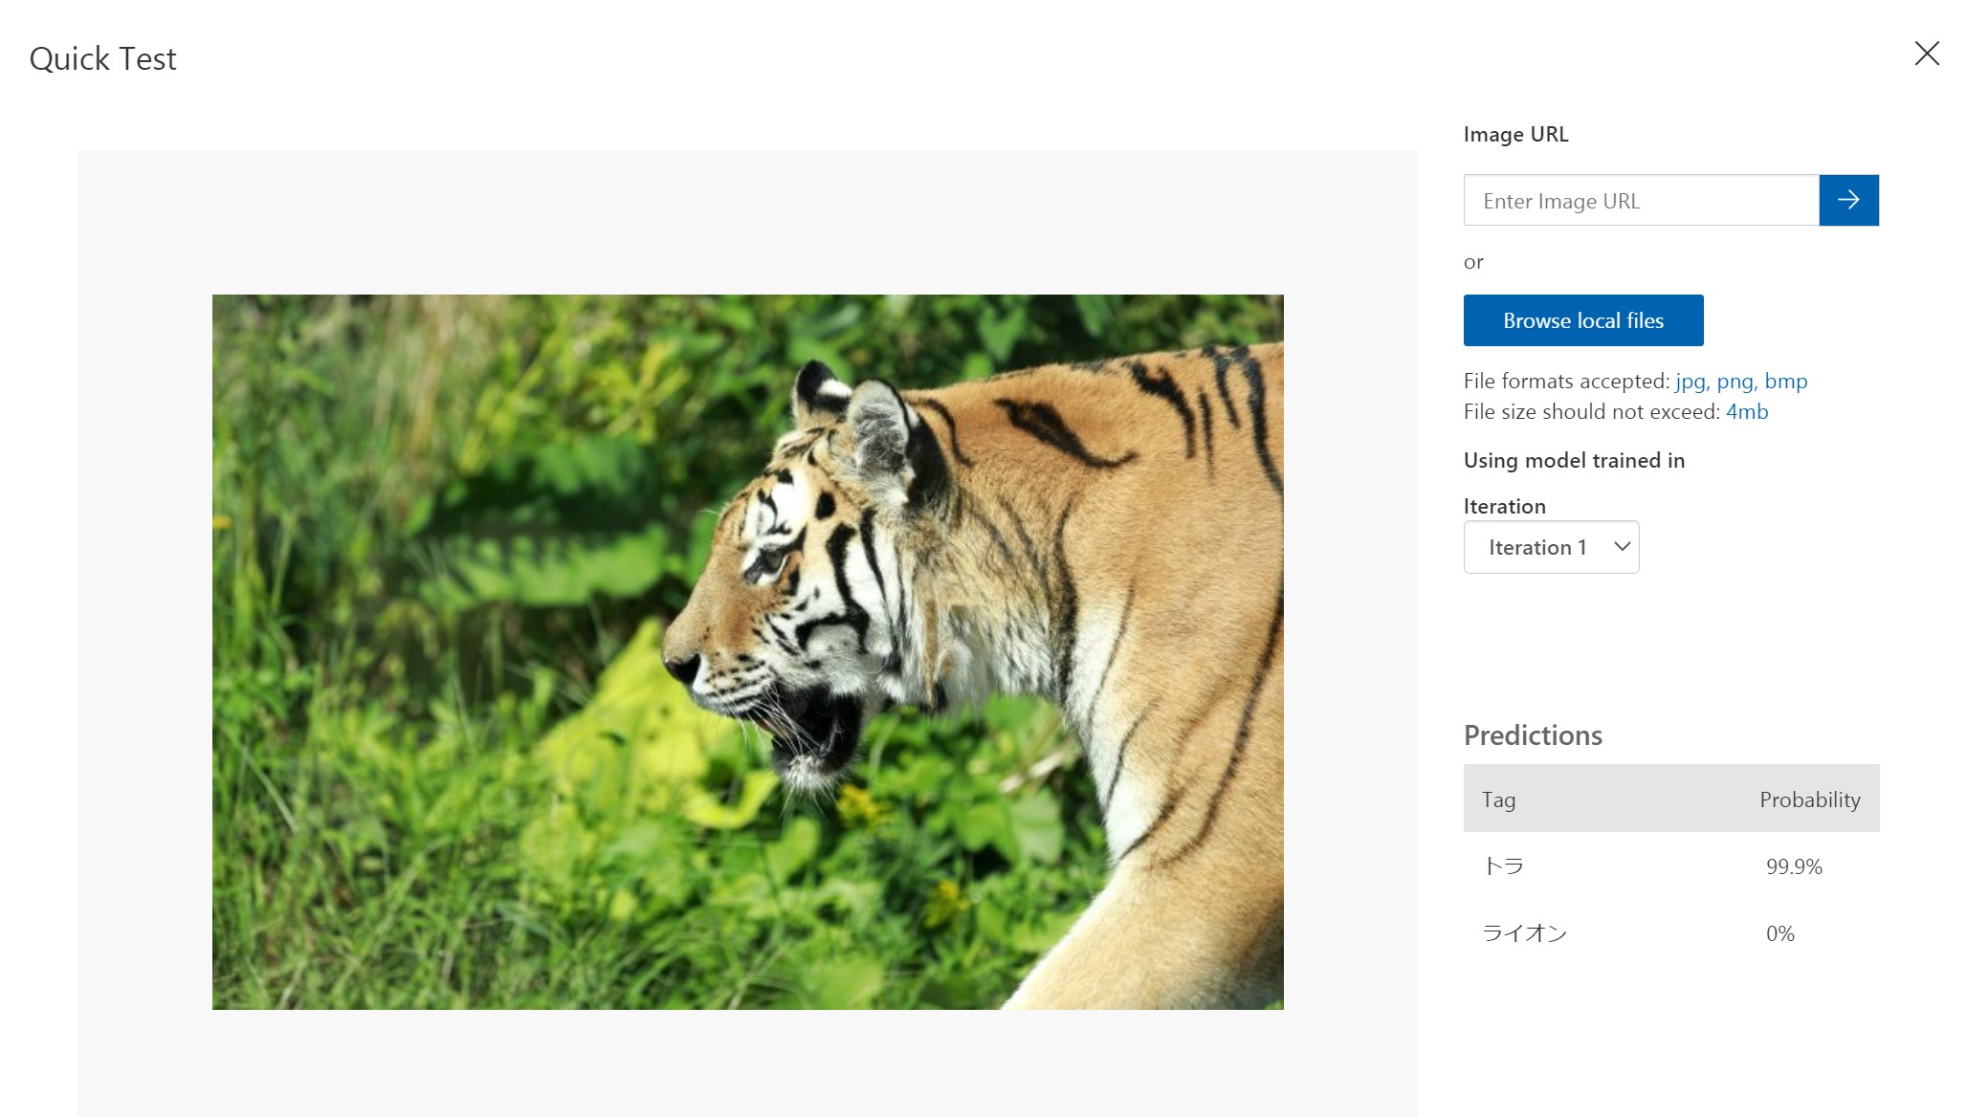
Task: Click the Quick Test title
Action: (x=102, y=58)
